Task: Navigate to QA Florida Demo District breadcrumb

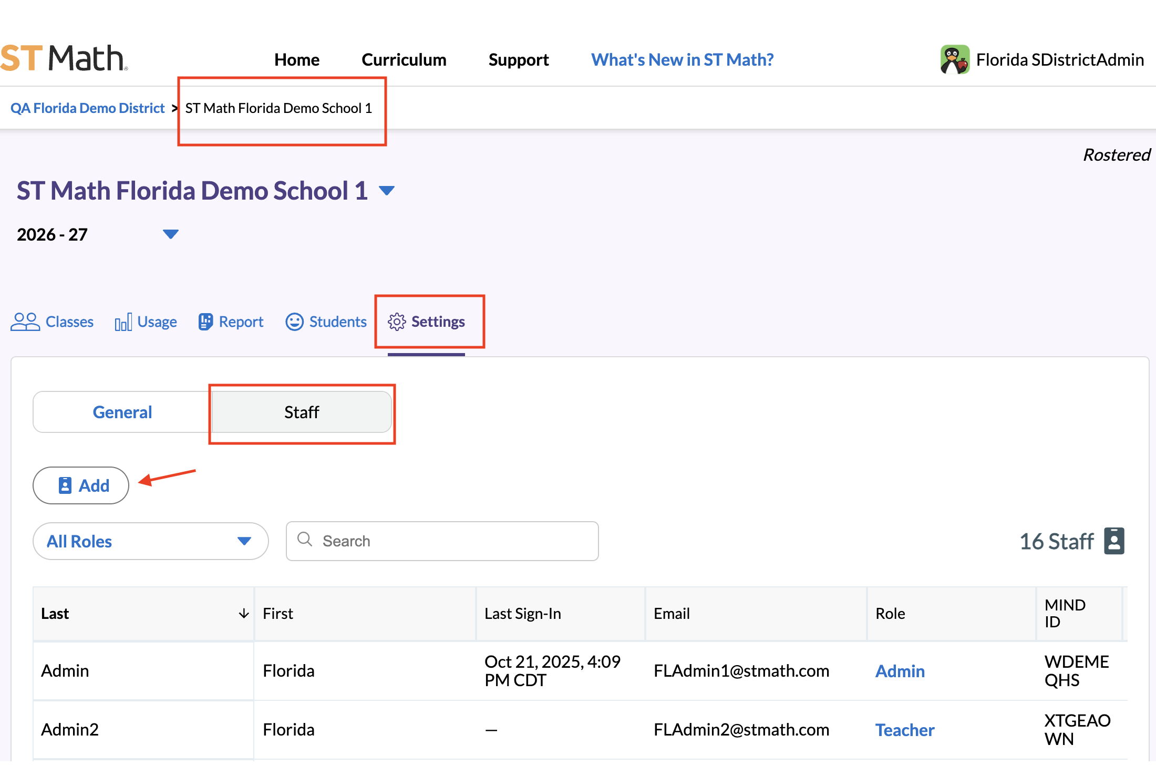Action: coord(87,108)
